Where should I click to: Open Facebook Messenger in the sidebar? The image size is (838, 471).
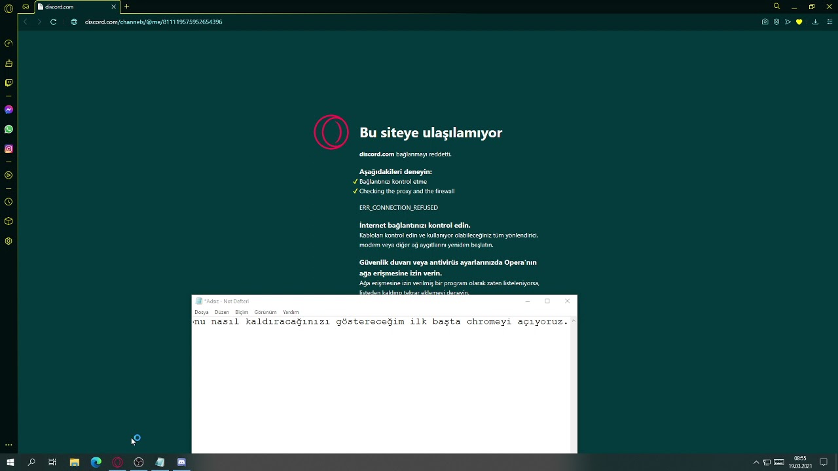click(9, 109)
